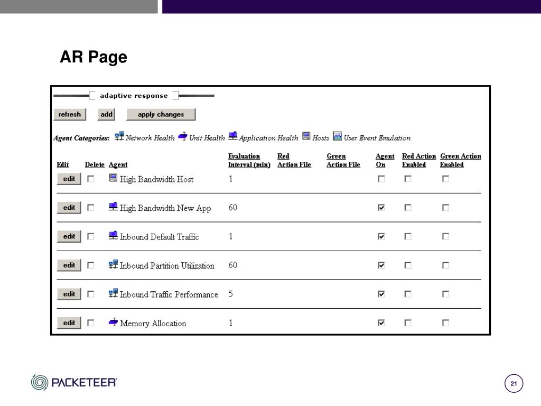Edit the Inbound Partition Utilization agent
The height and width of the screenshot is (406, 541).
[69, 265]
